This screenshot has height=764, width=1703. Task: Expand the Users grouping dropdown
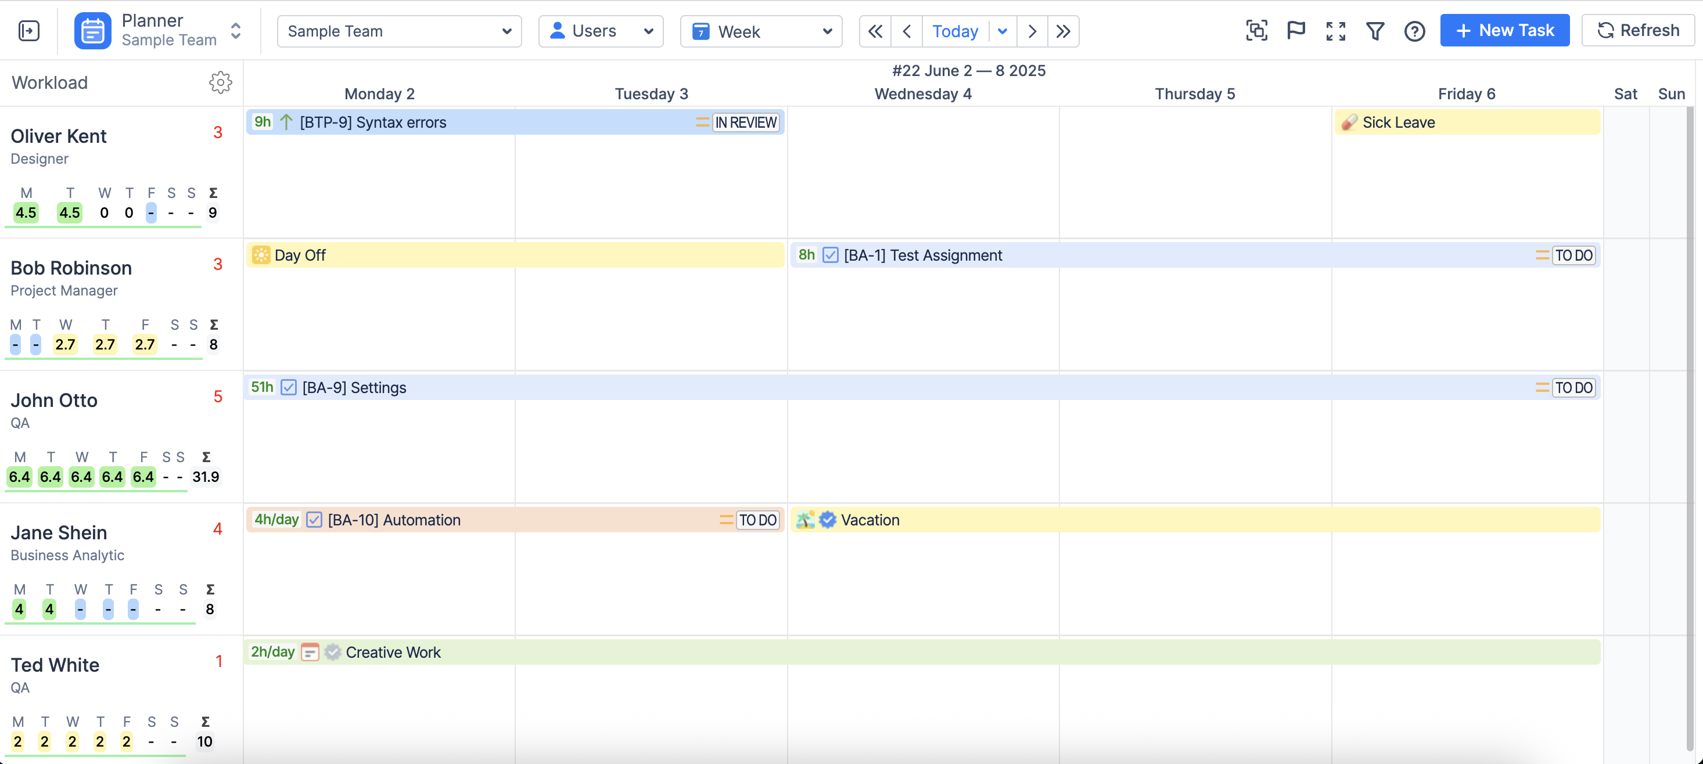coord(600,31)
